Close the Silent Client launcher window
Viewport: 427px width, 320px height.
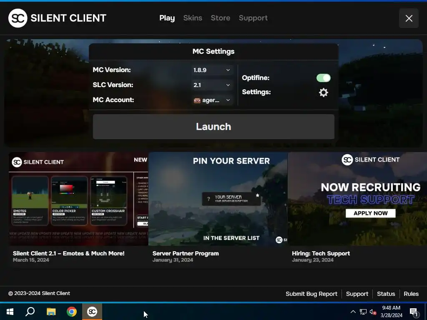[x=409, y=18]
